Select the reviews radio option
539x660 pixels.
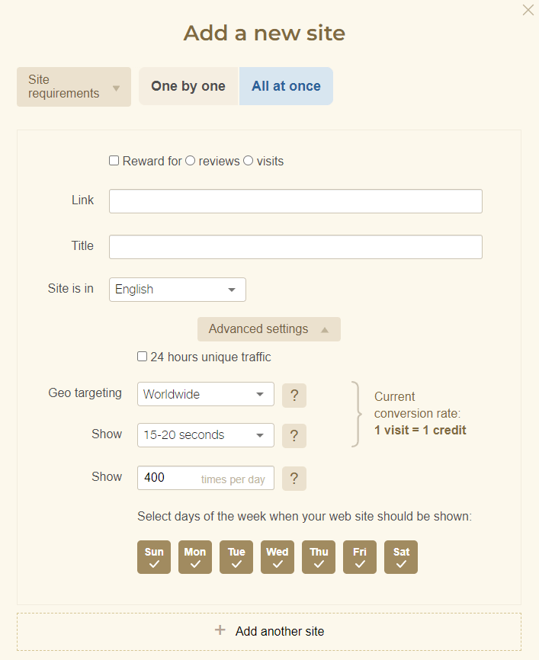coord(191,161)
